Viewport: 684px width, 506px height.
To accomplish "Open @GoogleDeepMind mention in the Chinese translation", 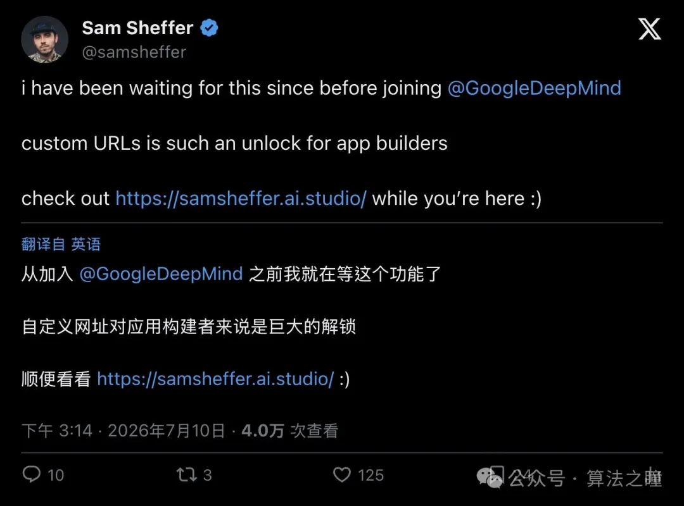I will point(161,274).
